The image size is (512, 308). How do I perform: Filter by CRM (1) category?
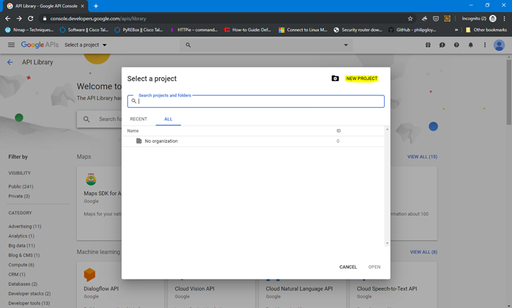[x=17, y=274]
